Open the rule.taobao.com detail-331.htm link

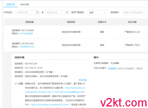click(50, 105)
